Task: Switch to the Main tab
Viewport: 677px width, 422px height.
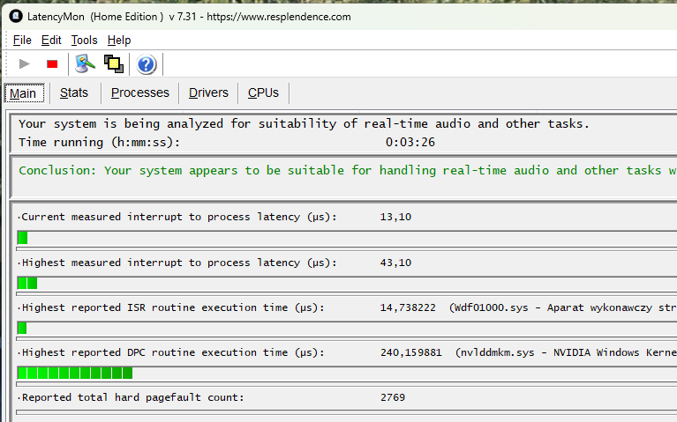Action: [23, 93]
